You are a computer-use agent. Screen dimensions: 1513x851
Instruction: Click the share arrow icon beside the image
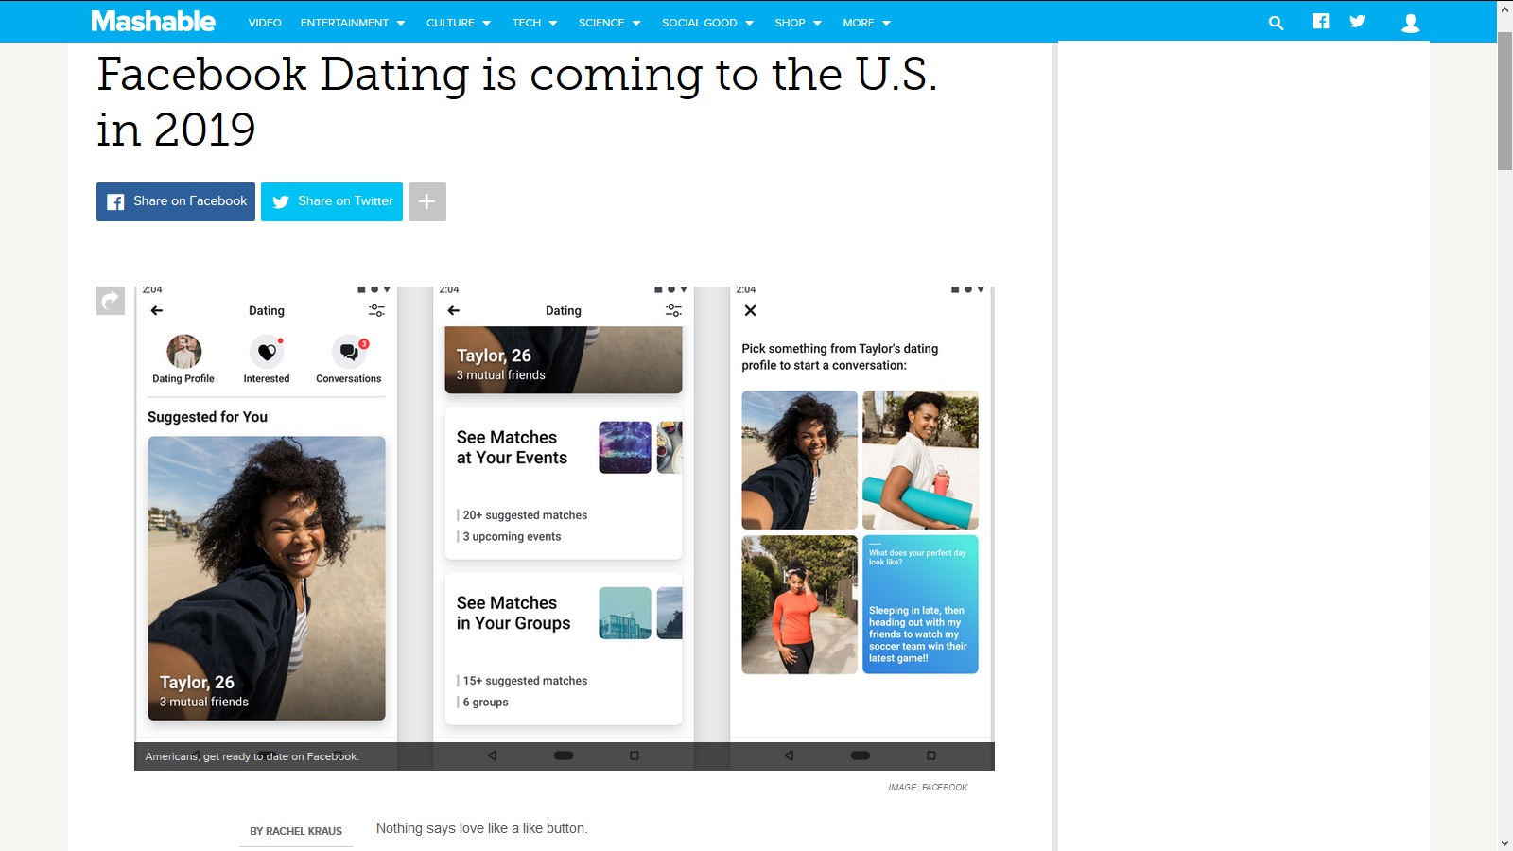(111, 301)
